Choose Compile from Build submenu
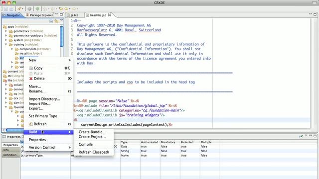Image resolution: width=319 pixels, height=179 pixels. 94,144
